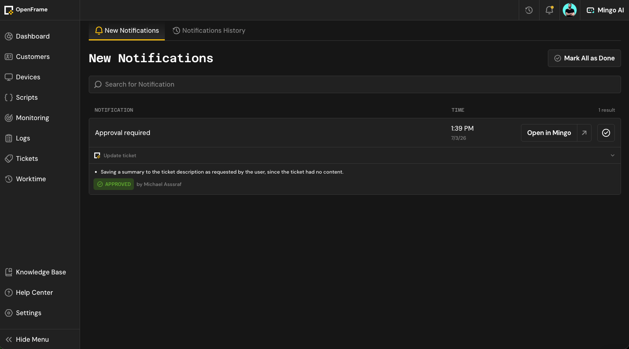The height and width of the screenshot is (349, 629).
Task: Open the notification bell in top bar
Action: (549, 10)
